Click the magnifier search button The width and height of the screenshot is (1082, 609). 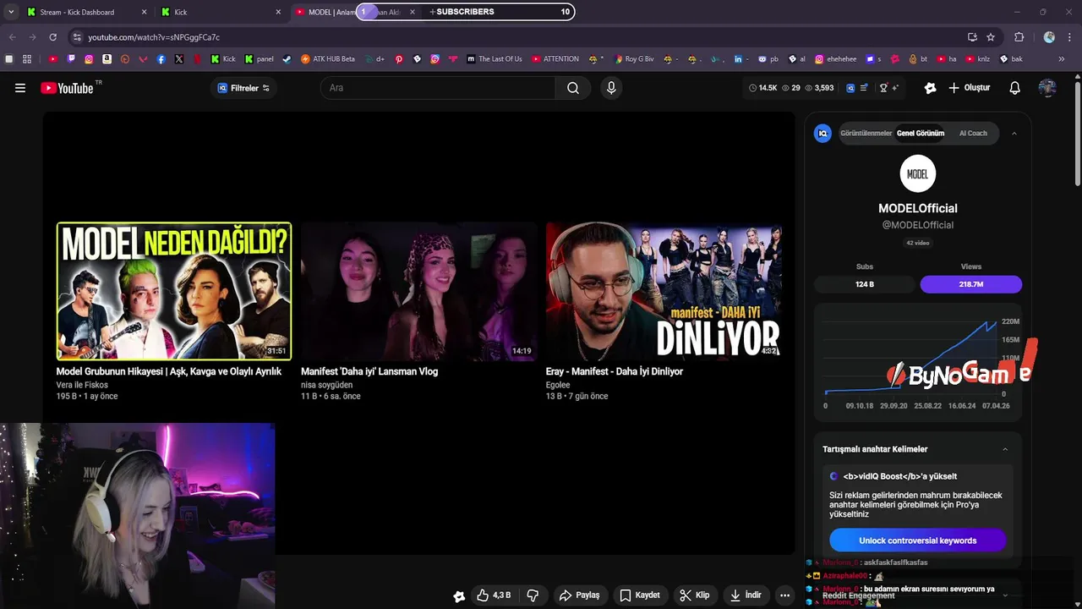click(573, 88)
